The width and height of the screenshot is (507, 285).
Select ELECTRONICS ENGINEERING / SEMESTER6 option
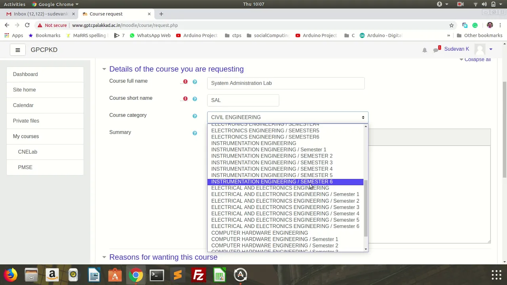(x=285, y=137)
